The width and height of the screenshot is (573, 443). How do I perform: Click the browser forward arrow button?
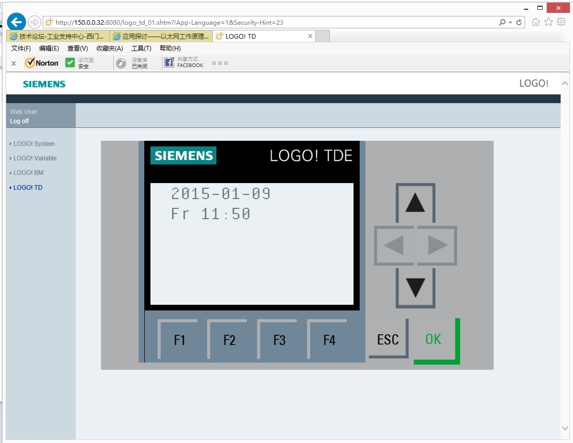click(35, 22)
